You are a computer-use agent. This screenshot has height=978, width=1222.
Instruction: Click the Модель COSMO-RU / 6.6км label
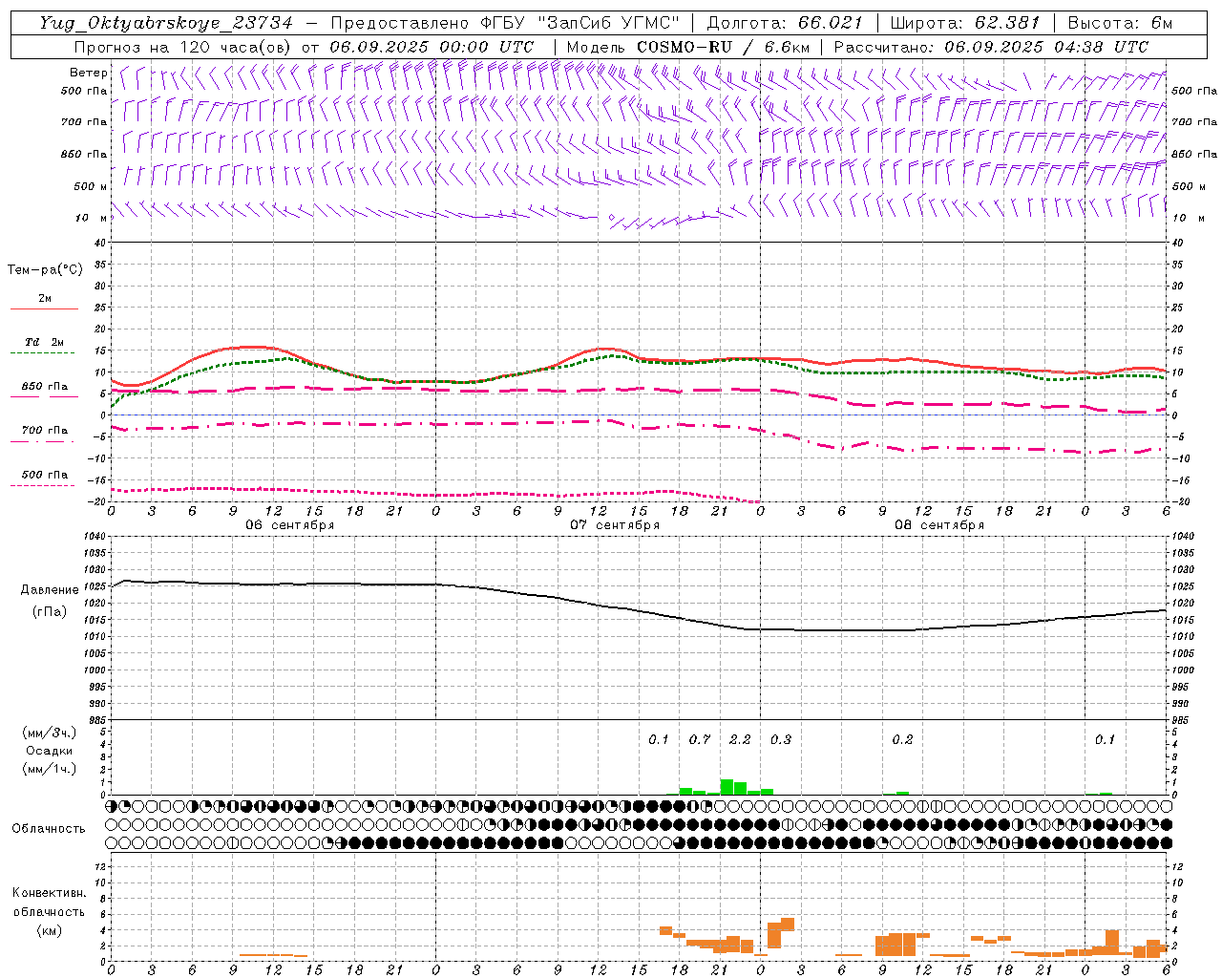click(687, 47)
